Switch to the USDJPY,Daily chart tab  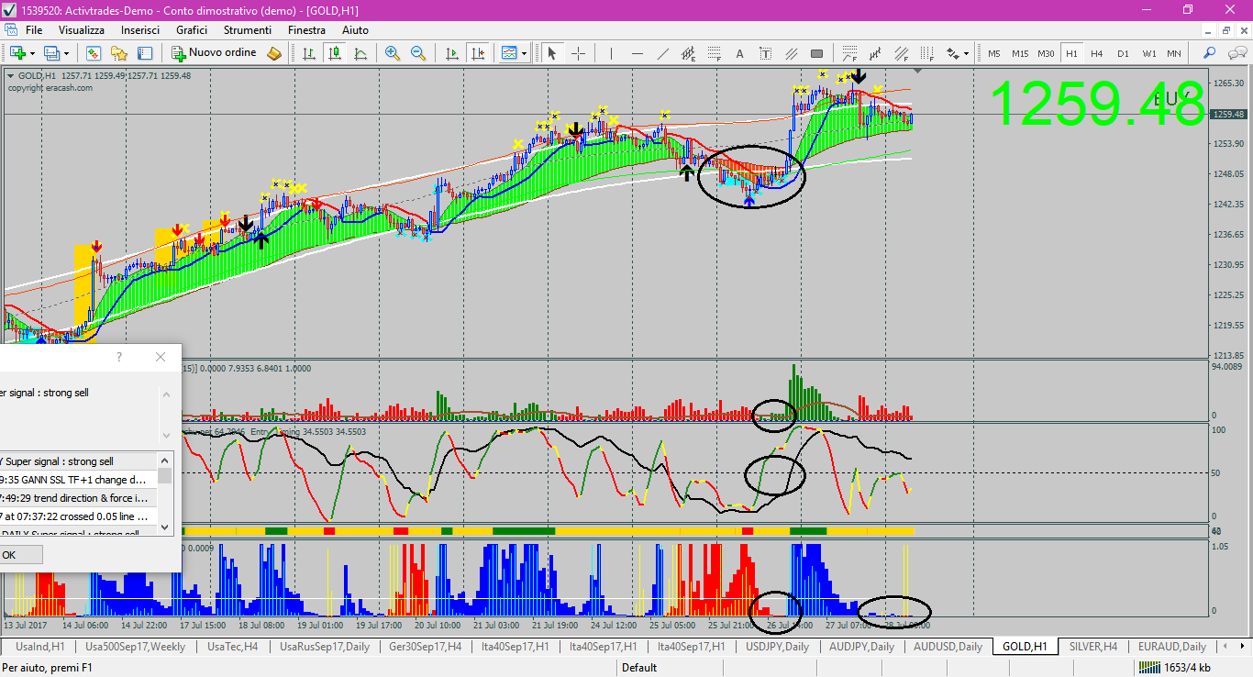pyautogui.click(x=777, y=647)
